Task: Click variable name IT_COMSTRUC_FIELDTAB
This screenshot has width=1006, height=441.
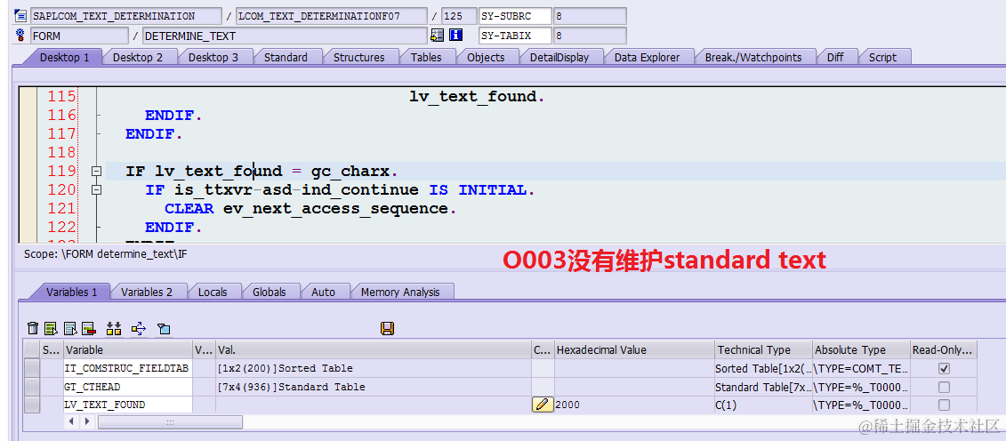Action: (x=126, y=369)
